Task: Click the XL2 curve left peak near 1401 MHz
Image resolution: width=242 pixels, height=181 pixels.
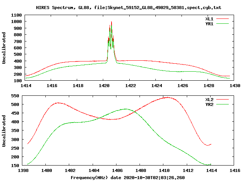Action: (57, 103)
